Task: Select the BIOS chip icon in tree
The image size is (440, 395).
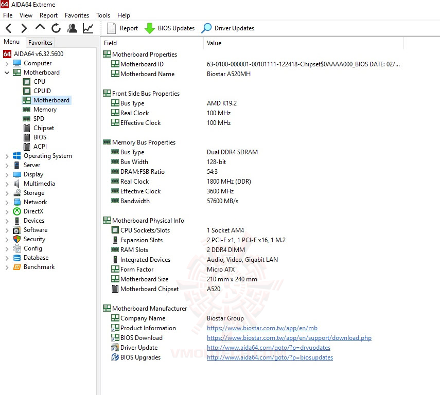Action: click(27, 137)
